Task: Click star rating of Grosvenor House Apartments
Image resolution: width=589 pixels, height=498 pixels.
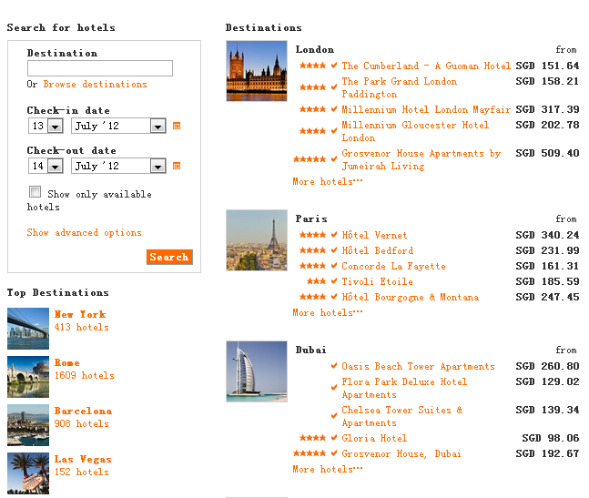Action: point(310,159)
